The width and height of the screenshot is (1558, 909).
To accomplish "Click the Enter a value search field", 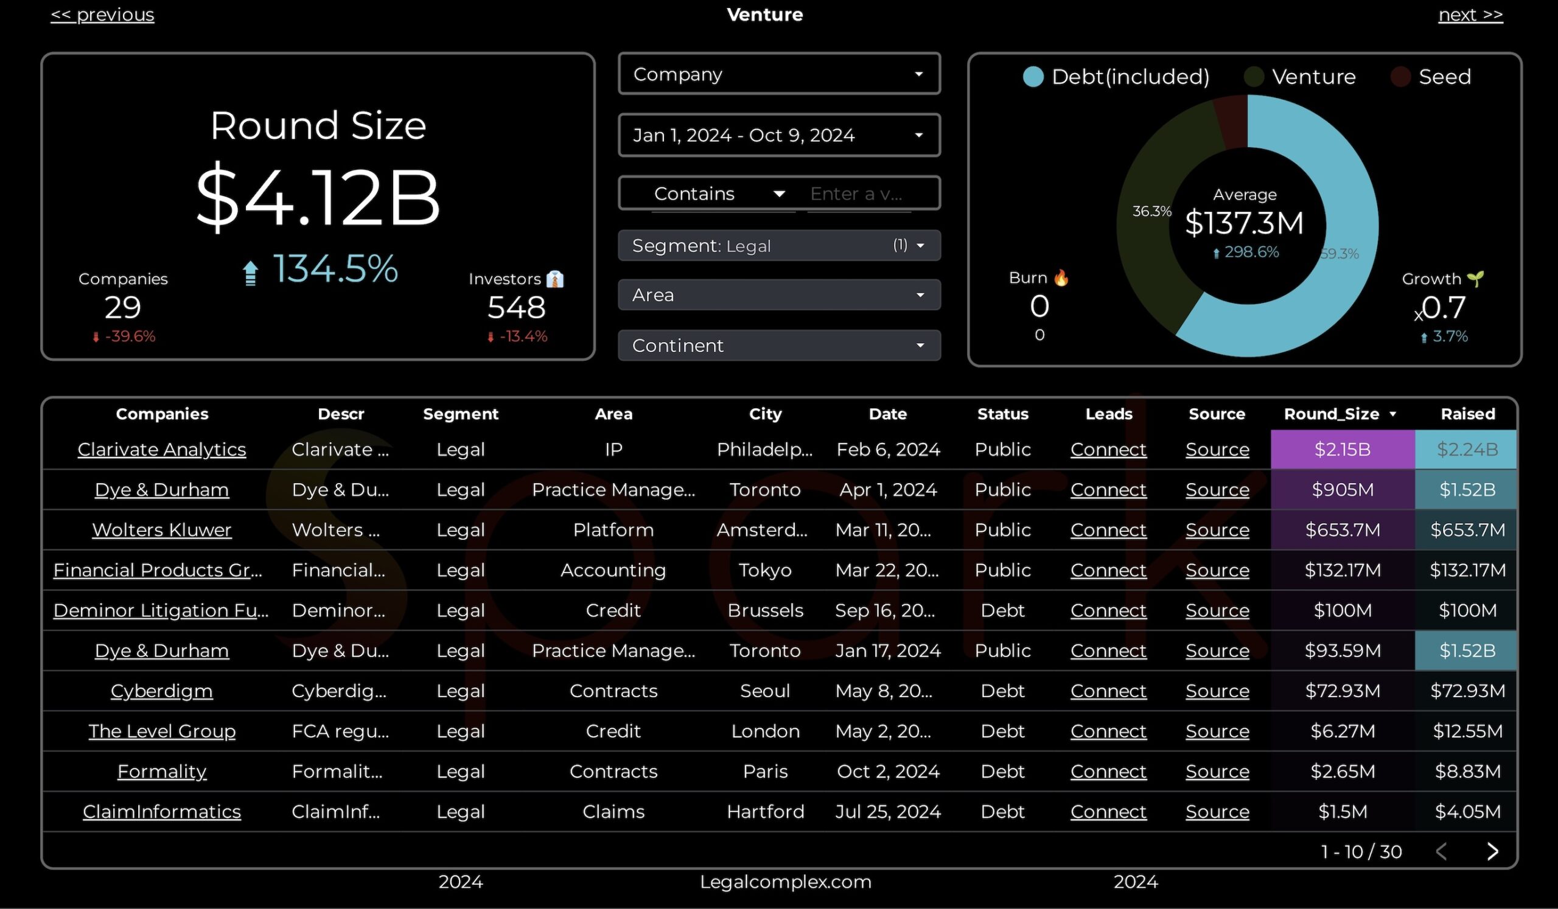I will (x=859, y=193).
